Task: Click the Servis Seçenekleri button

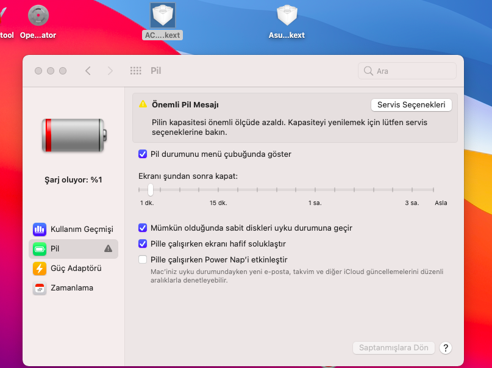Action: point(412,105)
